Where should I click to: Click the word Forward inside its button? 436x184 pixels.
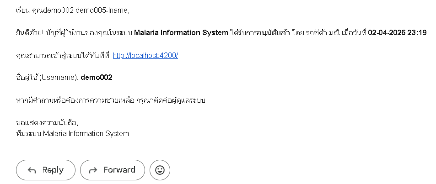119,170
